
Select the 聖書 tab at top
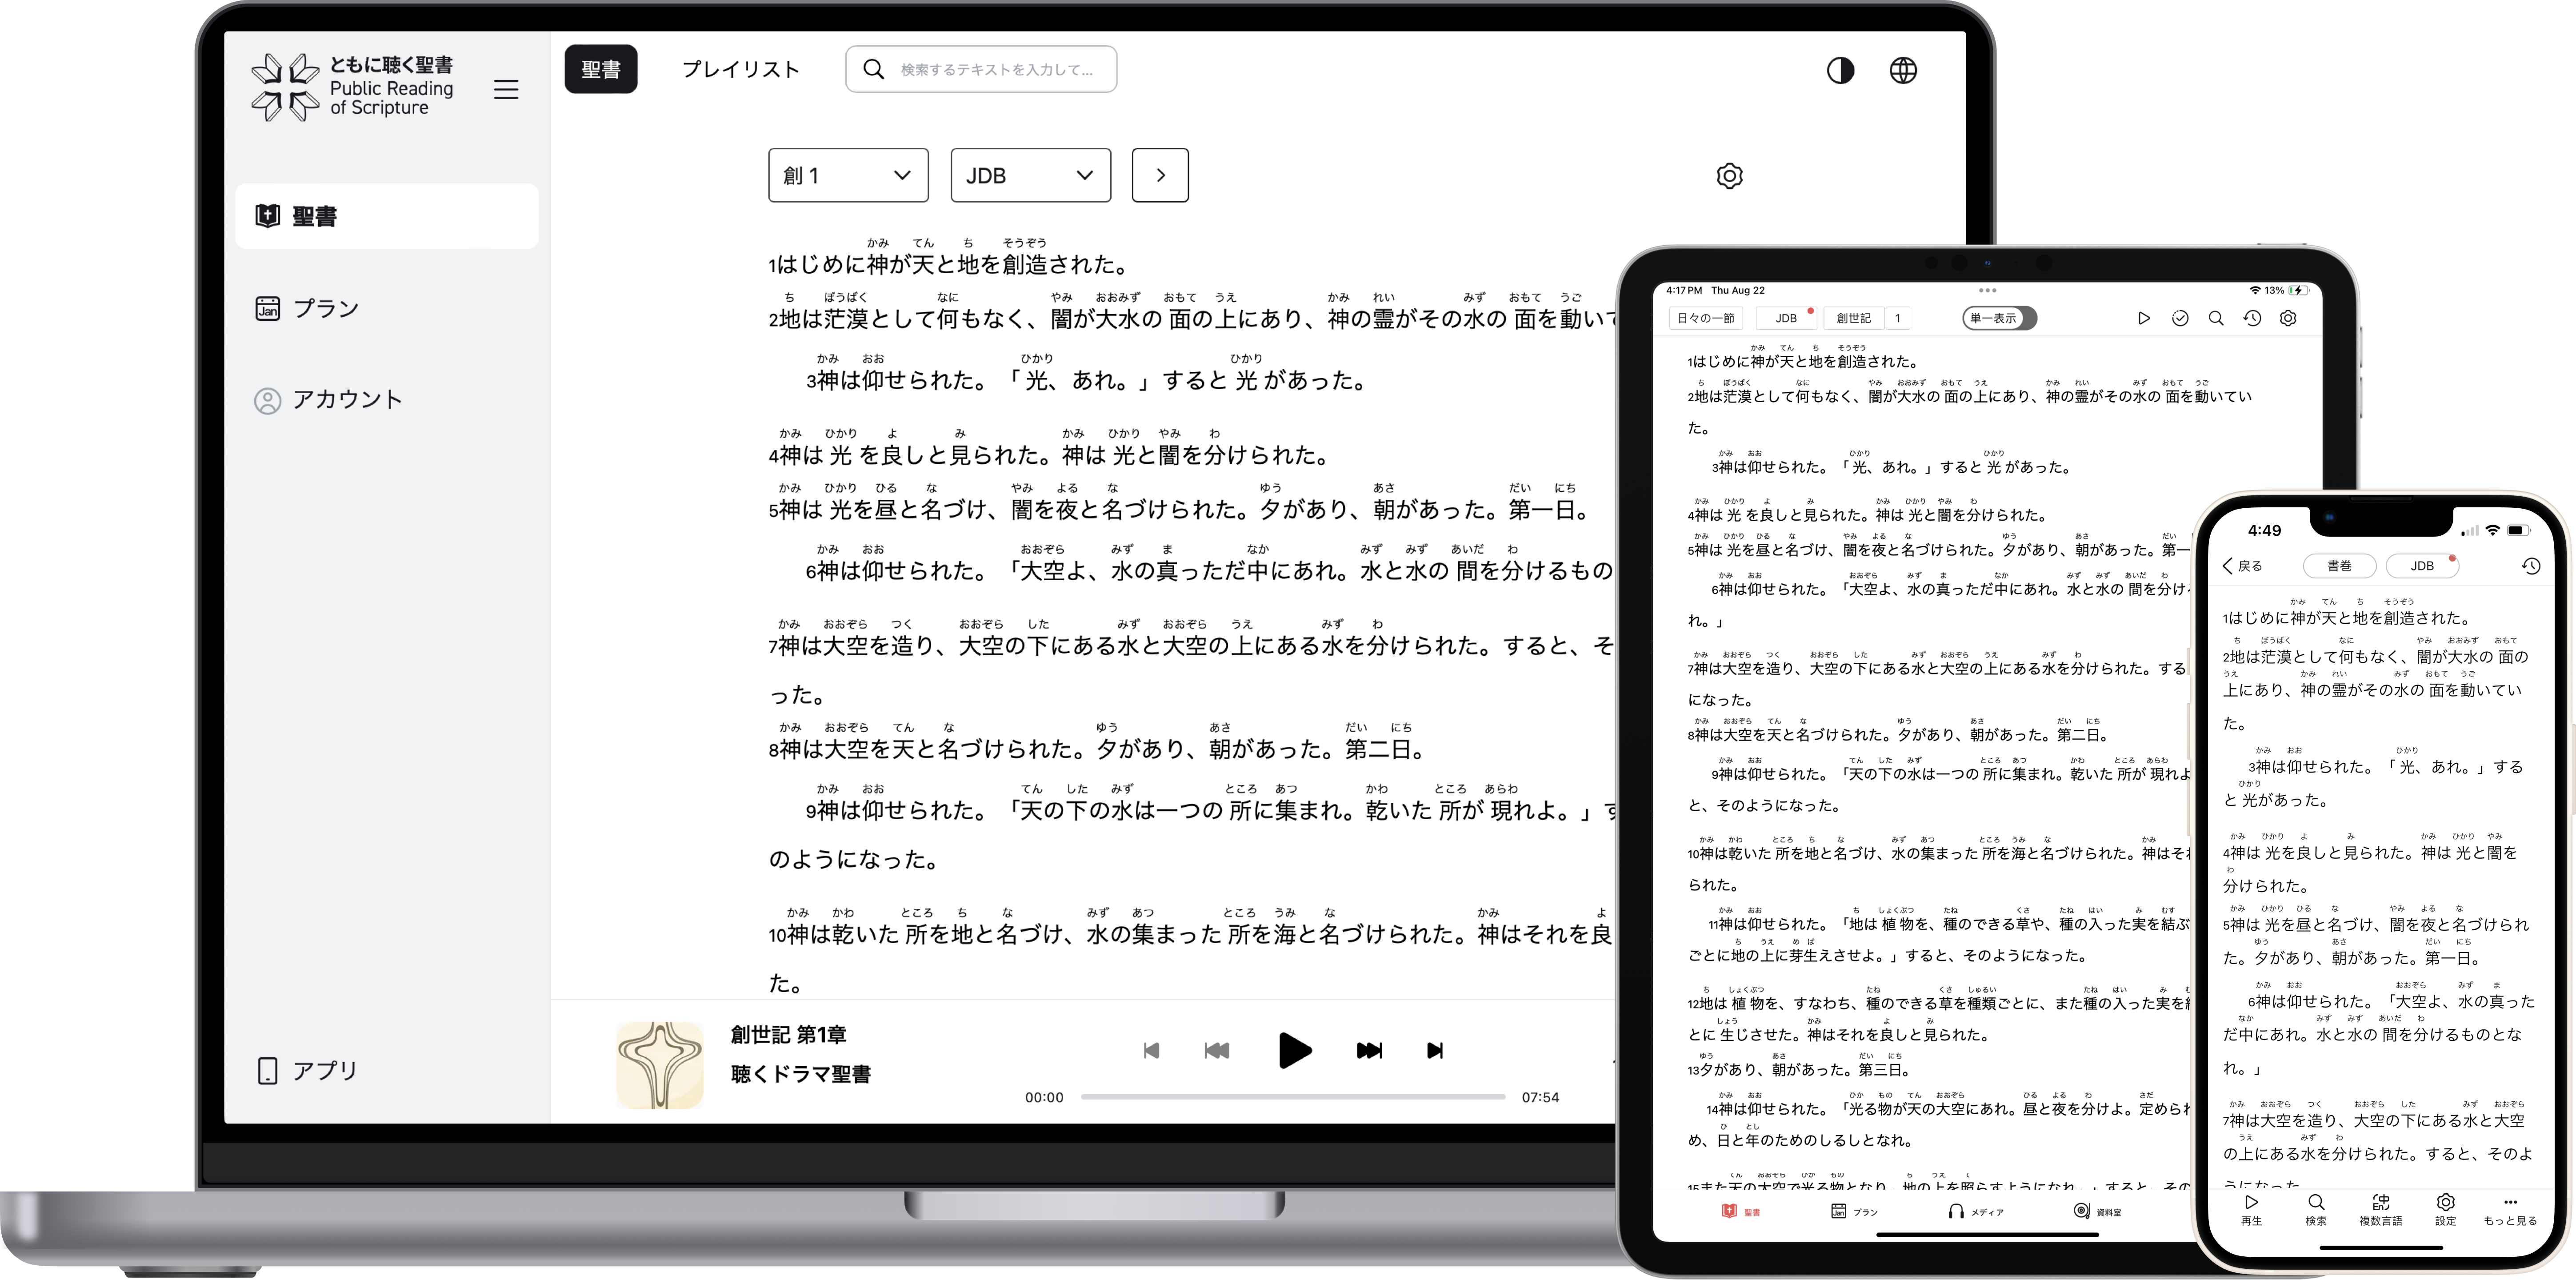pos(601,69)
